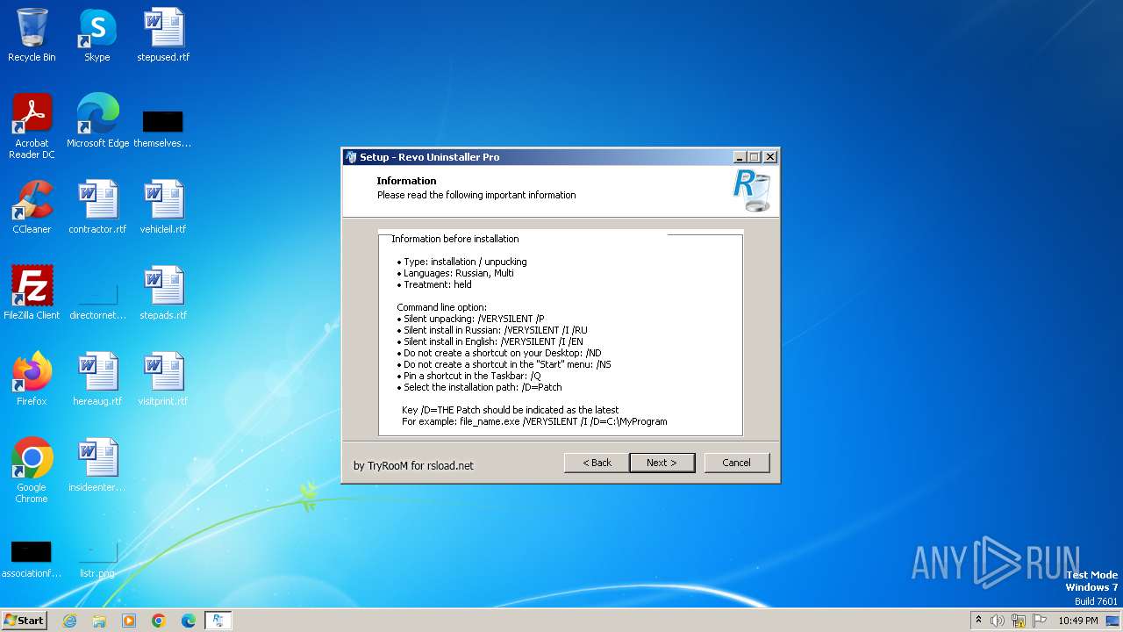1123x632 pixels.
Task: Open the Start menu
Action: [x=25, y=621]
